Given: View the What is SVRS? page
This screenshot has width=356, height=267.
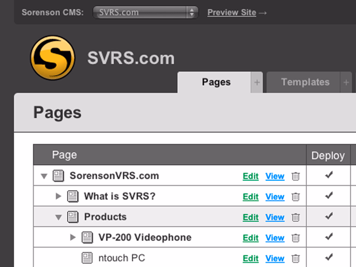Looking at the screenshot, I should (275, 197).
